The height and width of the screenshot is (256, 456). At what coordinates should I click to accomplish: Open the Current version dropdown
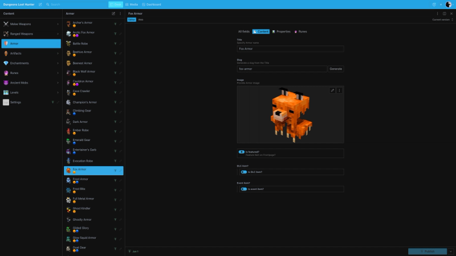tap(443, 20)
